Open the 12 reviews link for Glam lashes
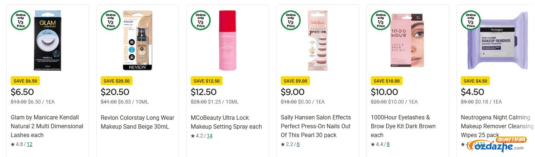 tap(30, 144)
